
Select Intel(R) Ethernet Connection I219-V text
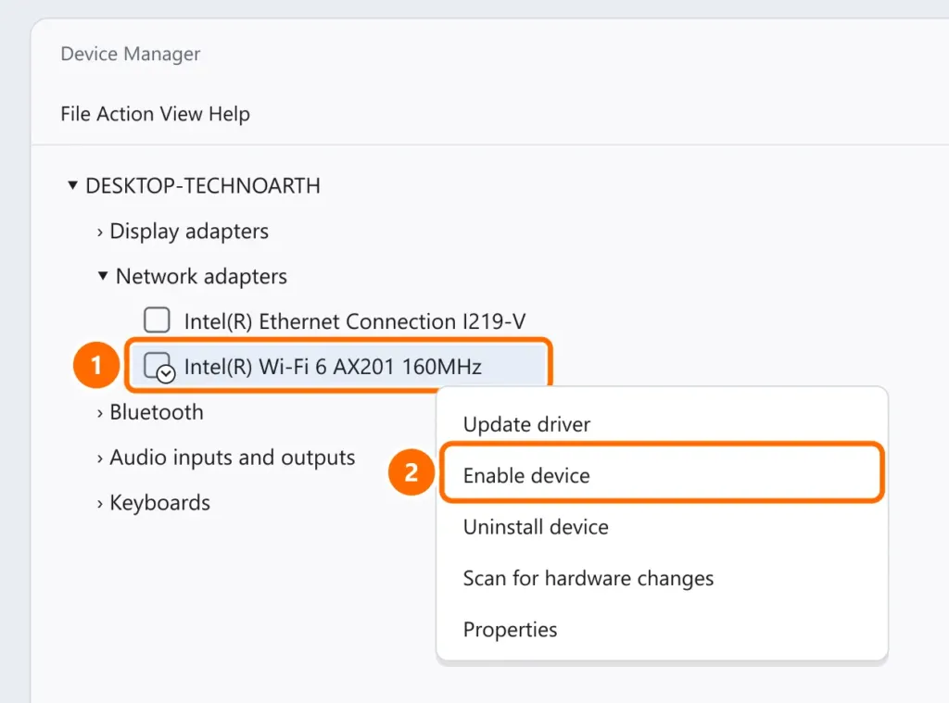coord(355,321)
